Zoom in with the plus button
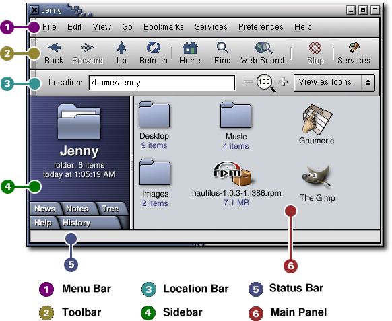 [284, 82]
